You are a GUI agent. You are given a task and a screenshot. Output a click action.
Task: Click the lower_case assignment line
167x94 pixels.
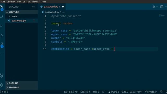(x=84, y=31)
